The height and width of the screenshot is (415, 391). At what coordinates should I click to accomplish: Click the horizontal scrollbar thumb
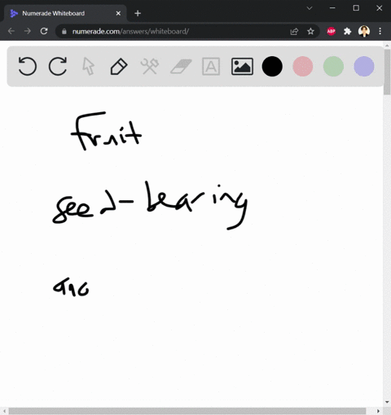pos(187,411)
